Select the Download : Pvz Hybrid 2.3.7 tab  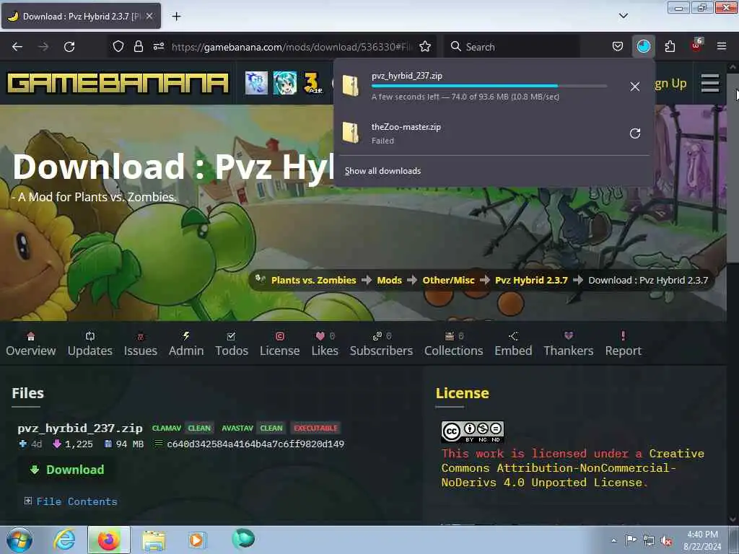coord(81,16)
